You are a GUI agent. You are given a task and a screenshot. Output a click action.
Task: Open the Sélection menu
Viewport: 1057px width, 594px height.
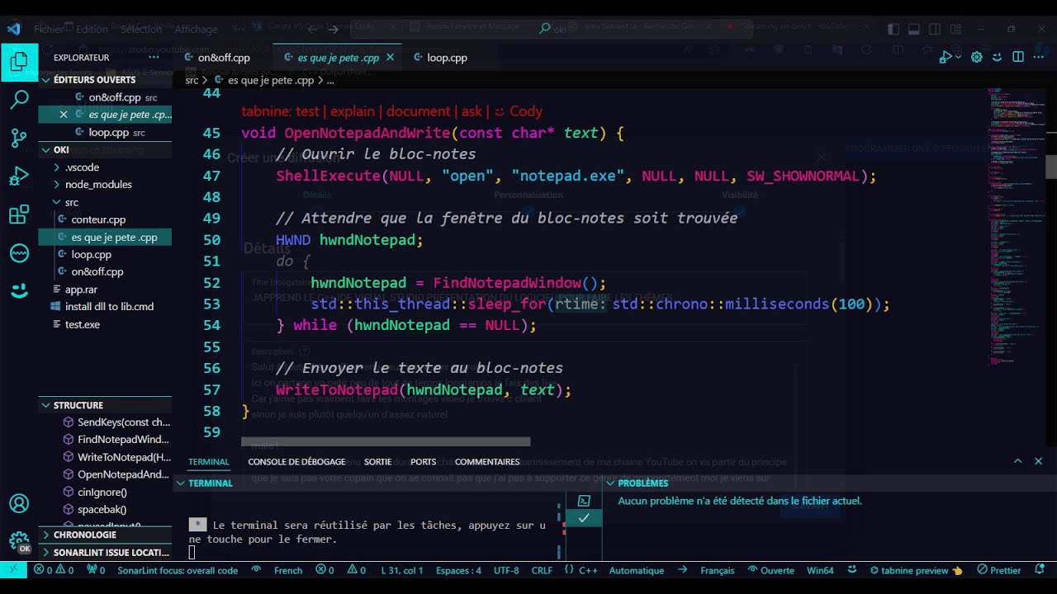tap(141, 29)
